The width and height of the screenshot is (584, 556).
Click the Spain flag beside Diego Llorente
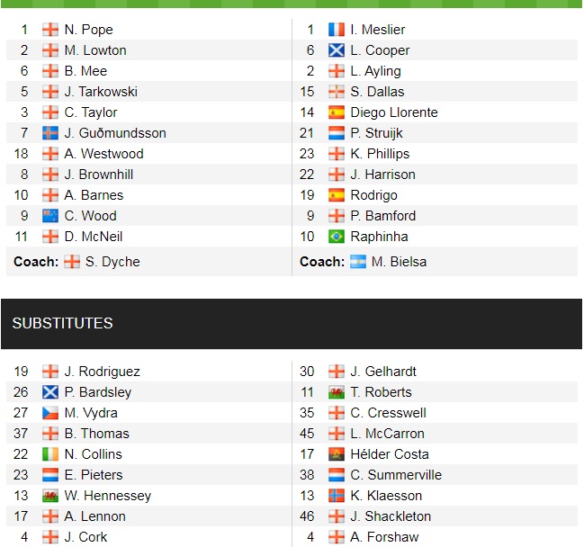[x=337, y=112]
